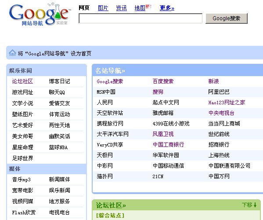
Task: Visit the 起点中文网 site link
Action: 166,103
